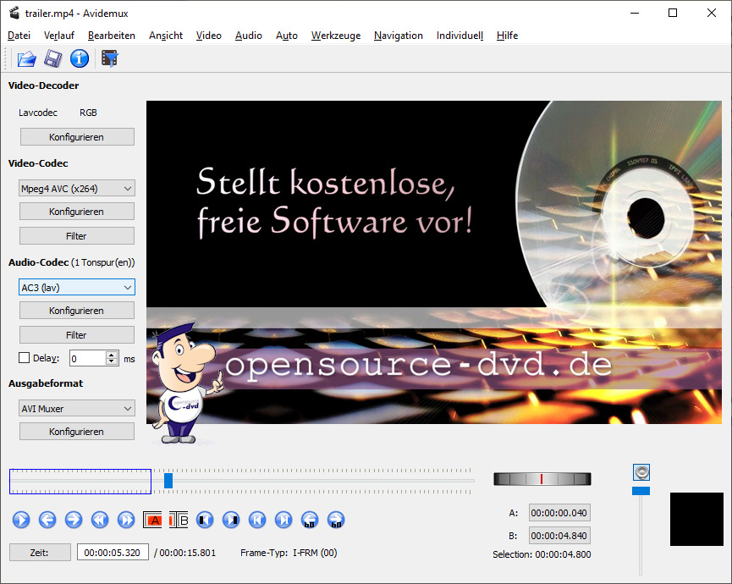Click the current time input field
732x584 pixels.
click(113, 553)
